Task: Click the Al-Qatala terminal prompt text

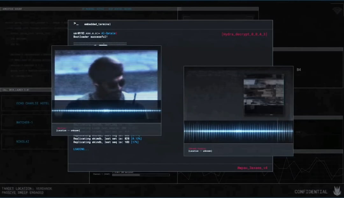Action: 109,33
